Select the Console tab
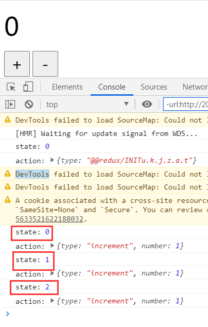This screenshot has height=327, width=208. [112, 87]
